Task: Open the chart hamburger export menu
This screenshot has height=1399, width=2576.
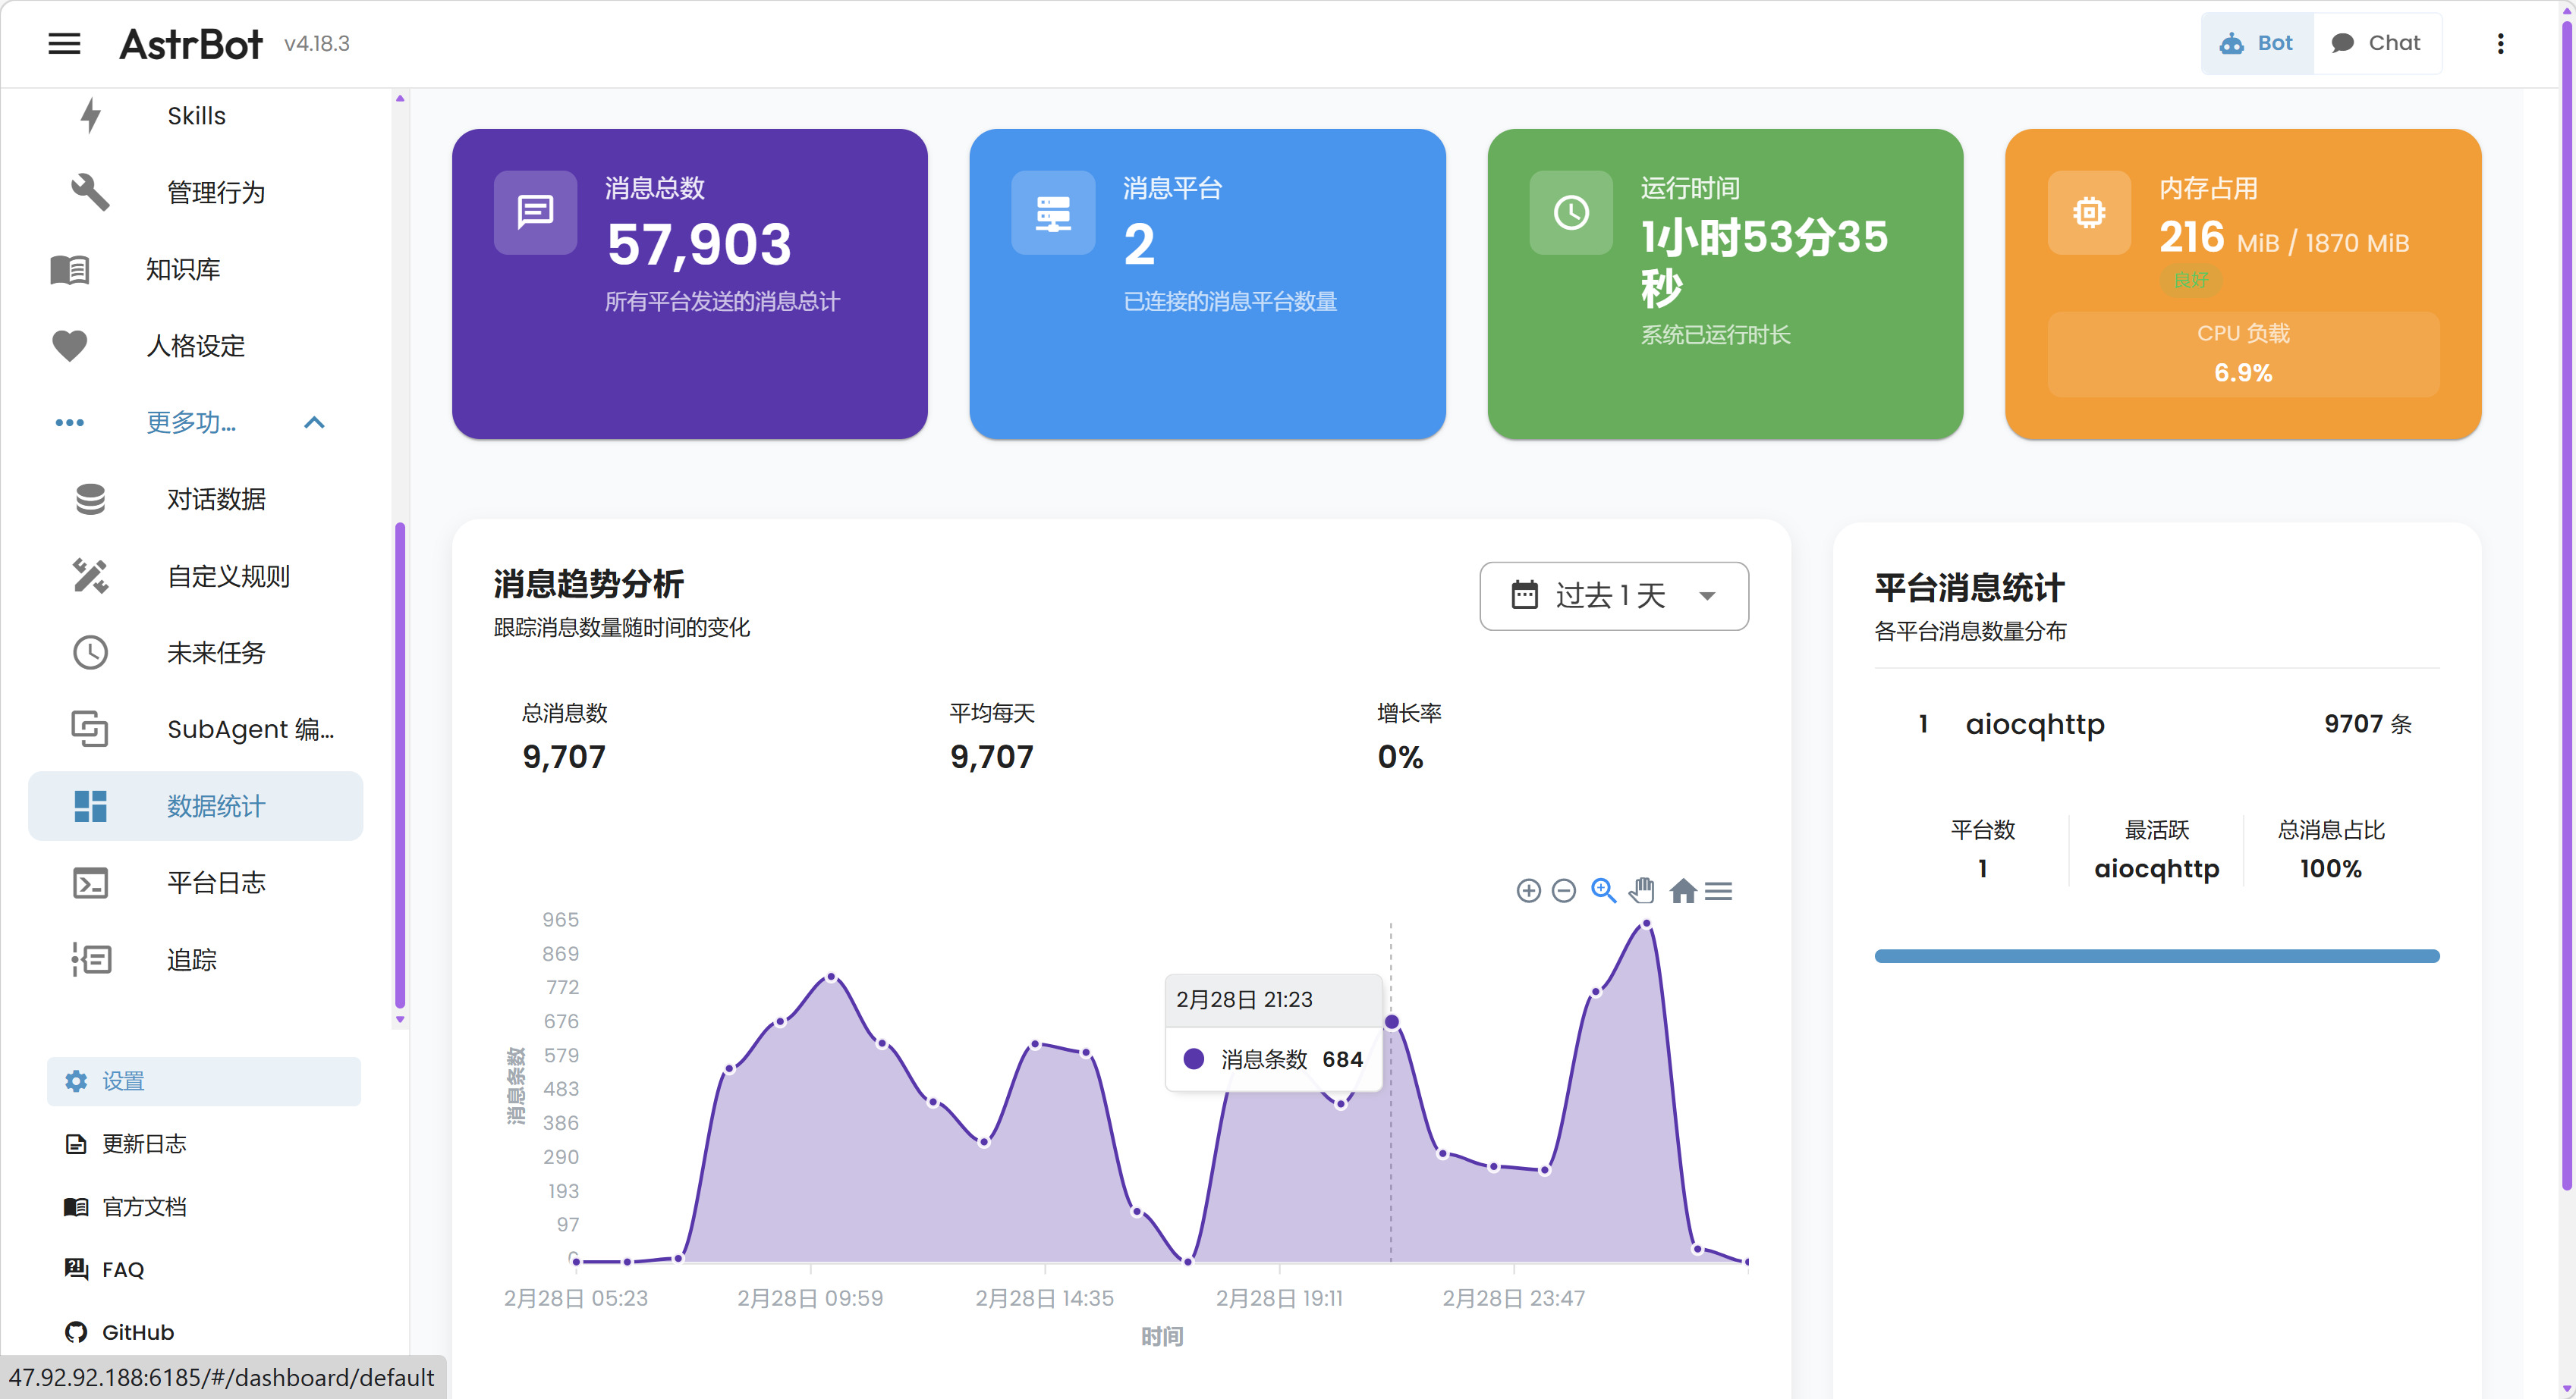Action: [x=1719, y=890]
